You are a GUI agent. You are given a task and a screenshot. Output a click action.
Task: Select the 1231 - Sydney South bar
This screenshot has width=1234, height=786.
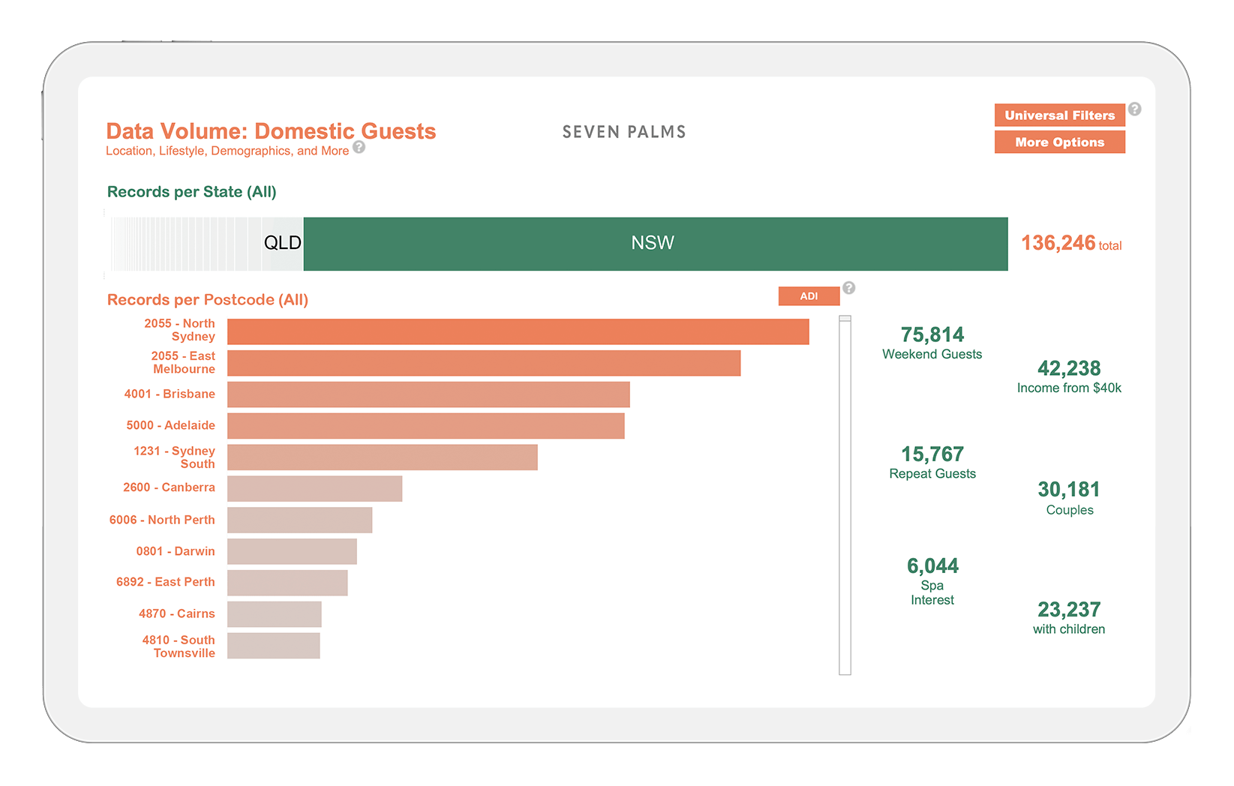tap(383, 457)
